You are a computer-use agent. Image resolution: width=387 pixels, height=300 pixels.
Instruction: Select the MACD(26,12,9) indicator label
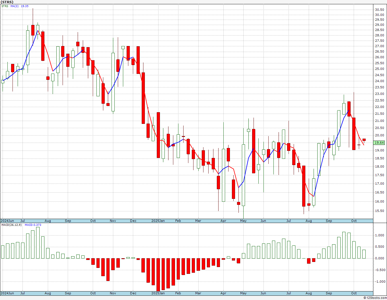[x=11, y=225]
